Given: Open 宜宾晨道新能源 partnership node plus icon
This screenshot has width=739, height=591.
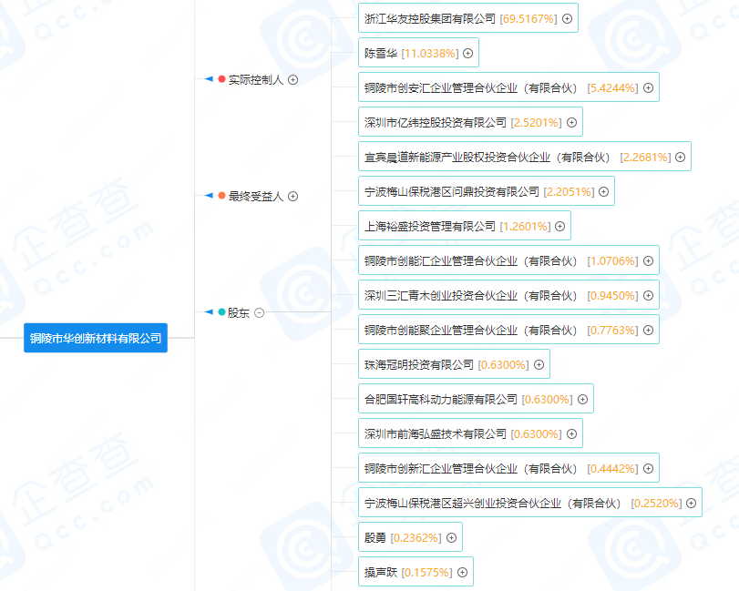Looking at the screenshot, I should pos(679,156).
